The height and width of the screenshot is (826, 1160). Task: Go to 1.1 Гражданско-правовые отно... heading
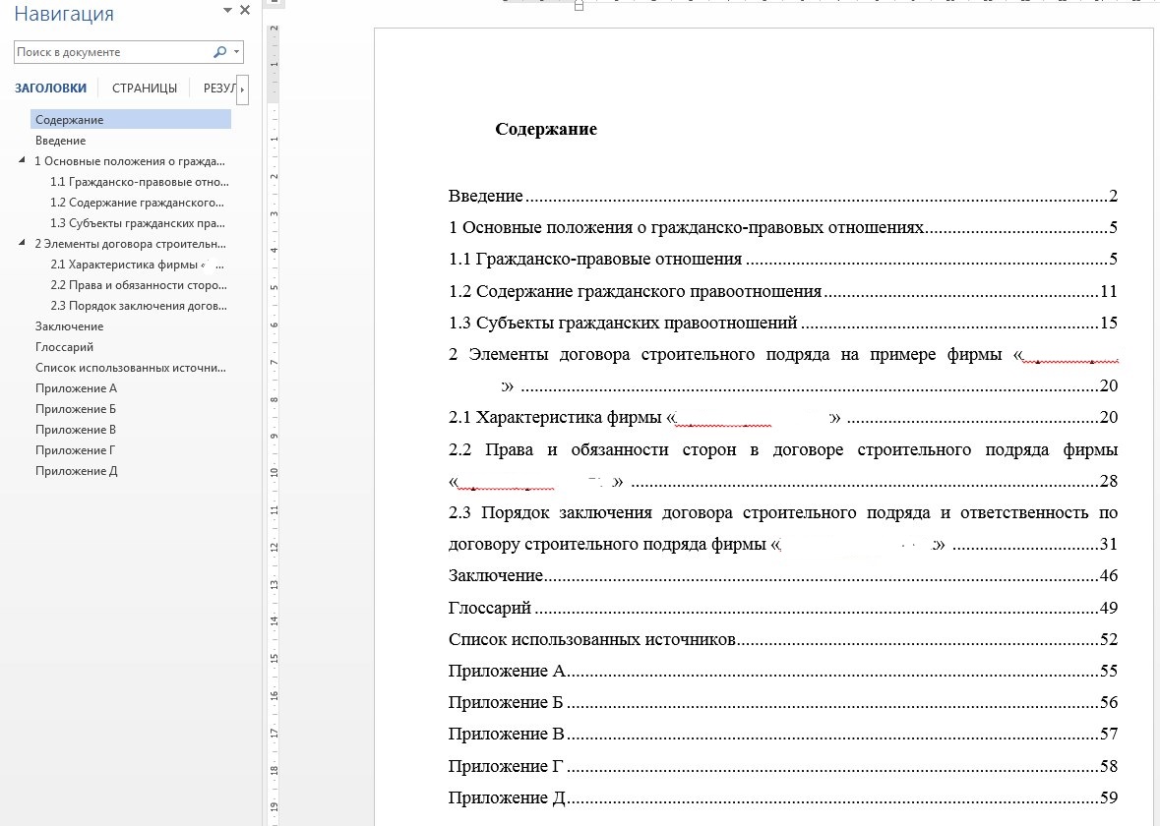[x=139, y=182]
